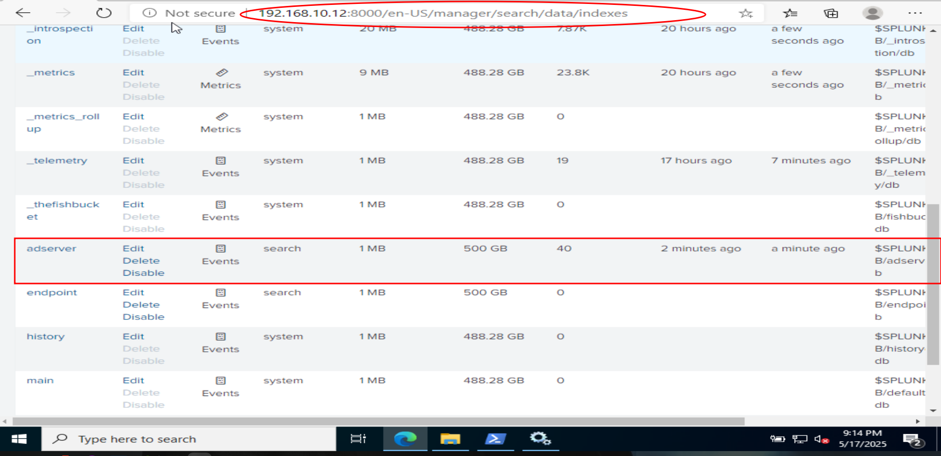Viewport: 941px width, 456px height.
Task: Click the Events icon next to _telemetry
Action: click(x=220, y=160)
